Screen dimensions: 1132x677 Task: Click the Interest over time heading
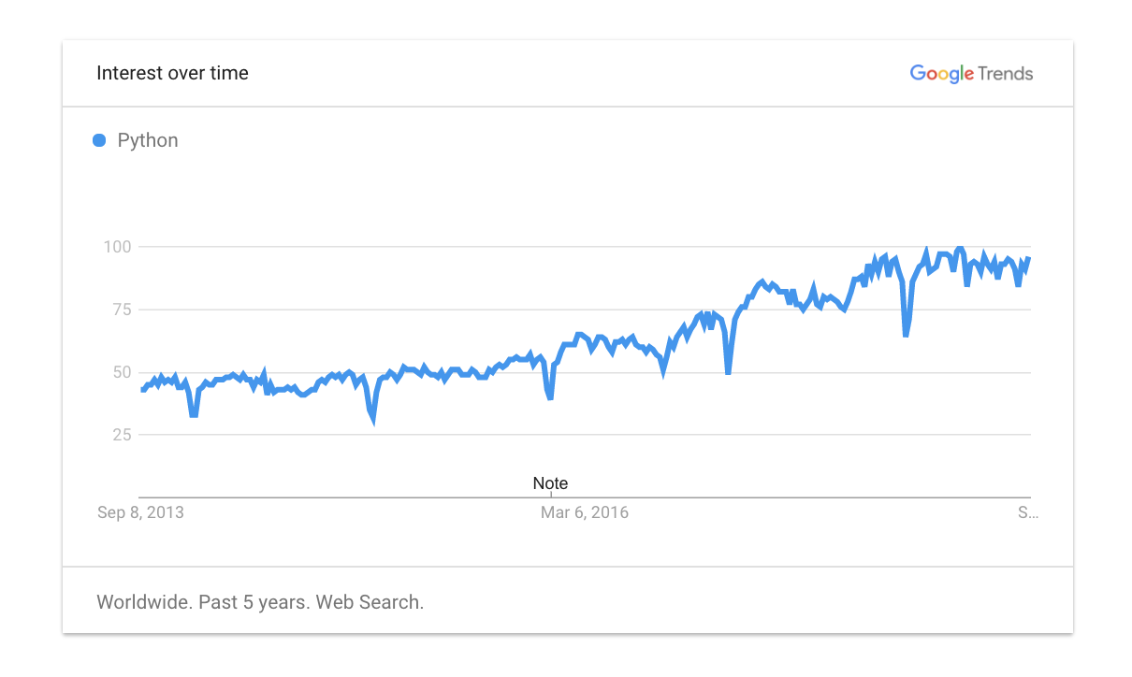pos(173,73)
